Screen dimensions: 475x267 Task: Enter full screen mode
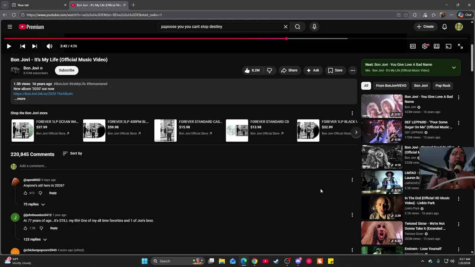click(x=460, y=46)
